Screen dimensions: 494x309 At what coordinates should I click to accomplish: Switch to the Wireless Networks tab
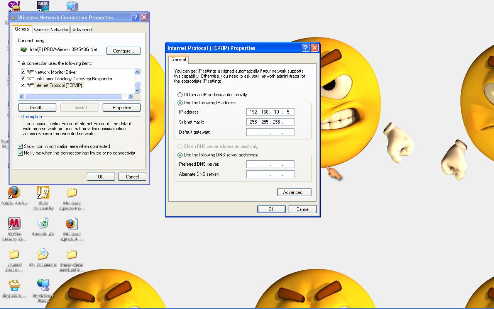(x=51, y=30)
